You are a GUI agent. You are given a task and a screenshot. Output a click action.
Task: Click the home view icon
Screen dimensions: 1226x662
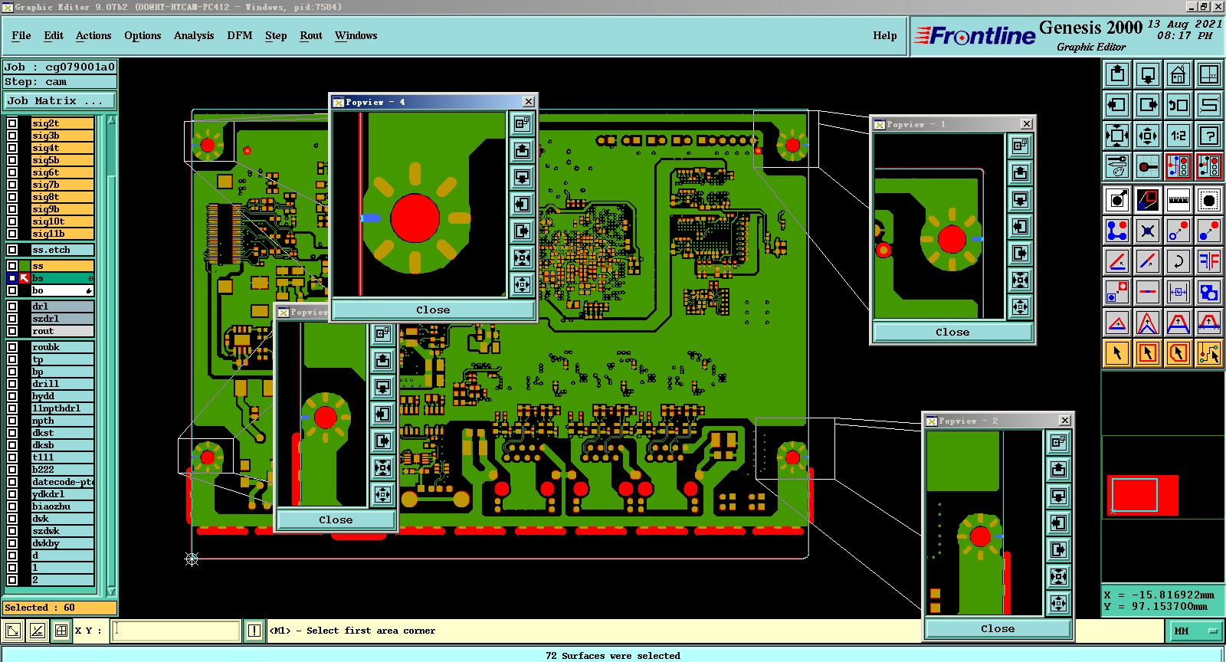point(1178,74)
